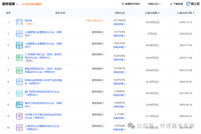Expand the 曾用名 tag dropdown
The height and width of the screenshot is (134, 201).
[30, 61]
